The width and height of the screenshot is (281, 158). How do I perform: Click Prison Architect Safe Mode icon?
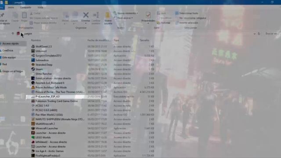pos(33,87)
